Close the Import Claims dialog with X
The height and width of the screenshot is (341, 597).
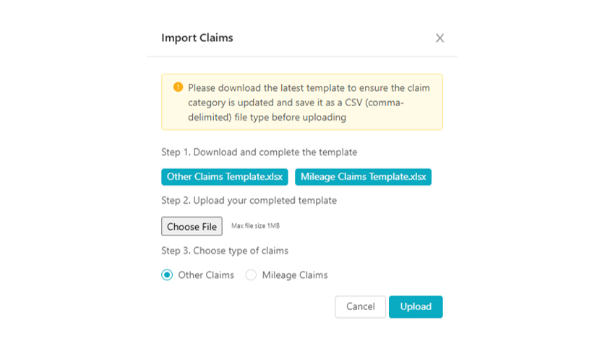(439, 38)
